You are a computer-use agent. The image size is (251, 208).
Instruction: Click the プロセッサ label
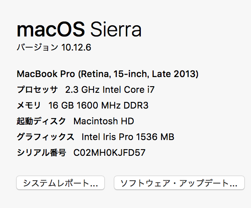point(37,90)
